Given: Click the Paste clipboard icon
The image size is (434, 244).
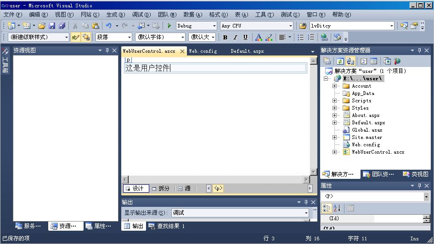Looking at the screenshot, I should 95,26.
